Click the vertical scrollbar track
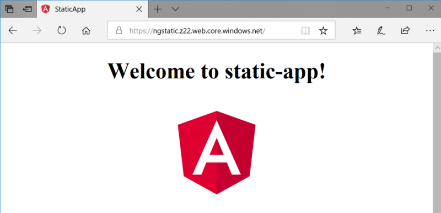Image resolution: width=441 pixels, height=213 pixels. click(437, 132)
